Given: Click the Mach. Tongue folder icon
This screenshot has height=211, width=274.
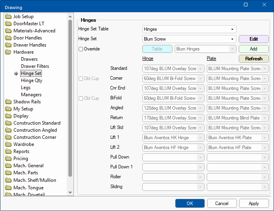Looking at the screenshot, I should pos(8,188).
